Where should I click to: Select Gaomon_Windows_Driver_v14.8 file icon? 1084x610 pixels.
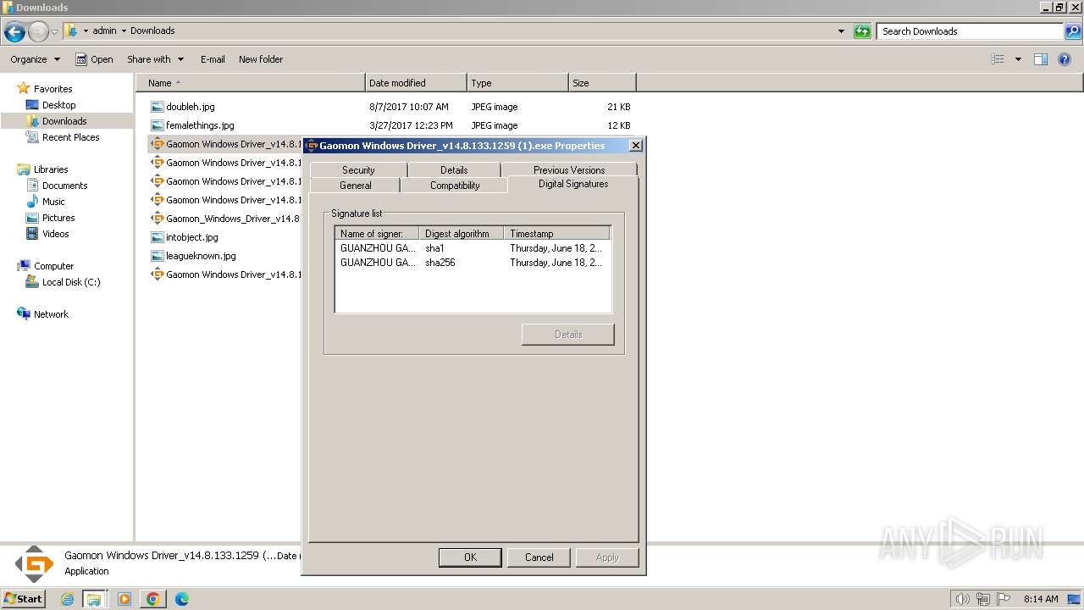(157, 219)
